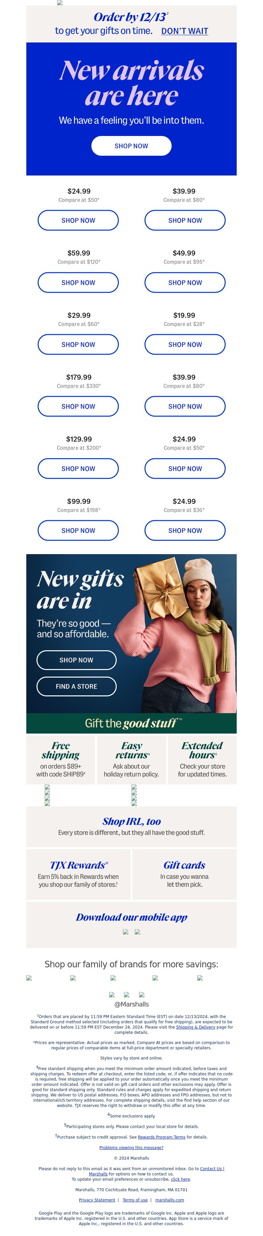Open the Extended hours tile
The image size is (263, 1236).
202,760
